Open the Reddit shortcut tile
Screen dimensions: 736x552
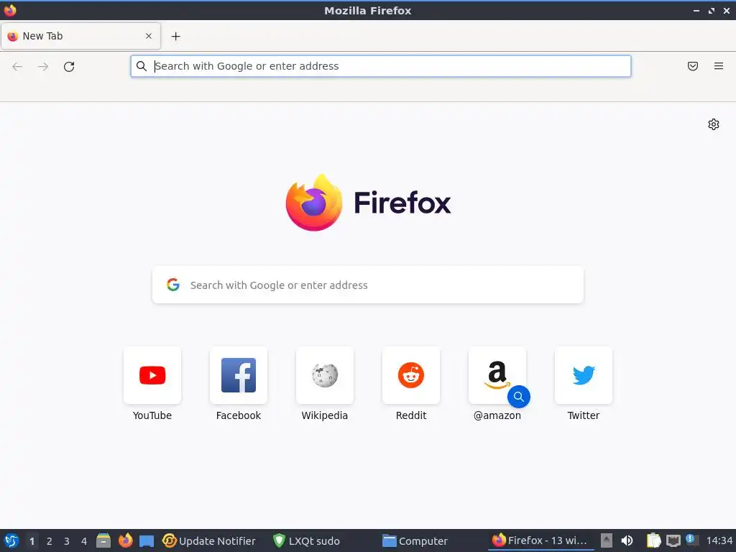pos(411,375)
